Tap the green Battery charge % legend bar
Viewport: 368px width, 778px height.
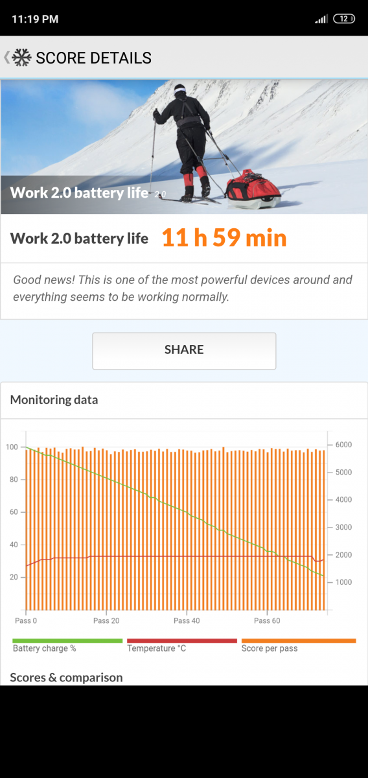click(67, 641)
